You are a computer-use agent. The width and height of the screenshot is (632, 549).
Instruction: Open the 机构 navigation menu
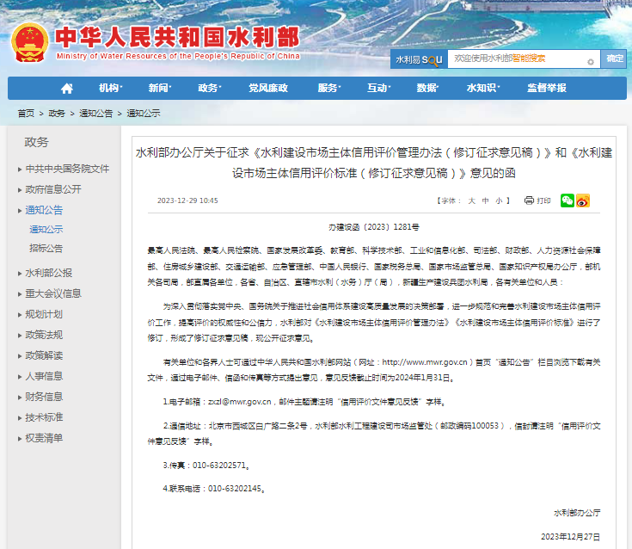click(x=109, y=89)
